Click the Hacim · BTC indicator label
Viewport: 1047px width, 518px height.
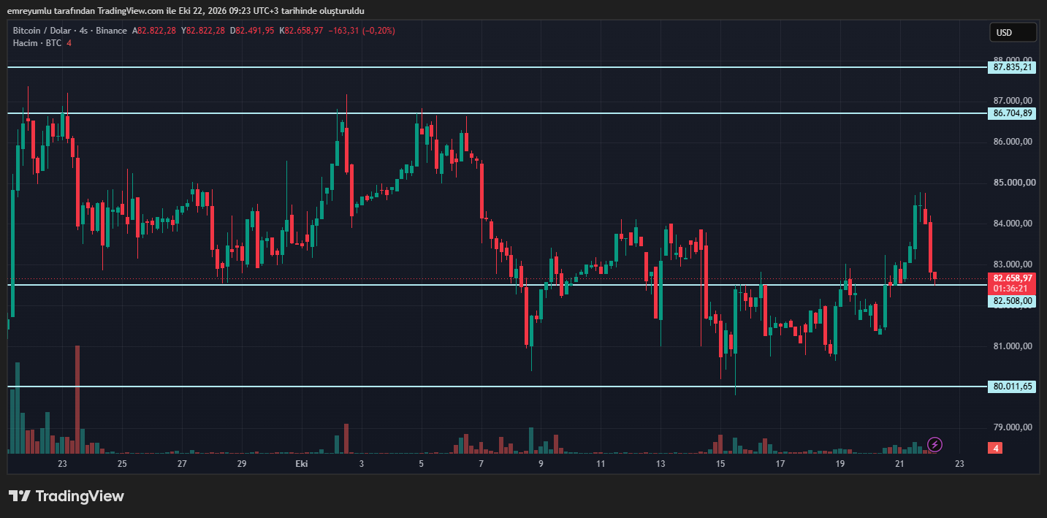[37, 43]
